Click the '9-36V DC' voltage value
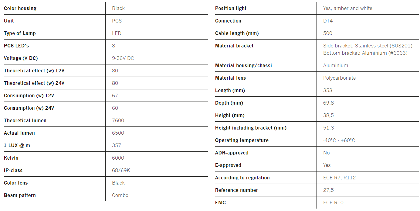 click(x=123, y=58)
